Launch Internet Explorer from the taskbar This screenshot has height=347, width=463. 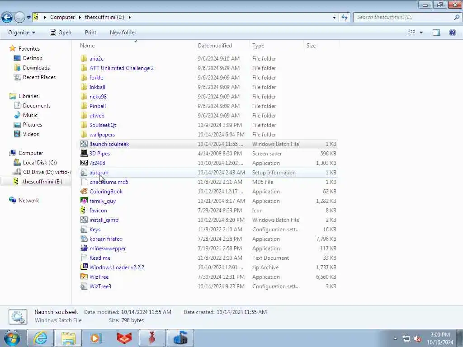[40, 338]
